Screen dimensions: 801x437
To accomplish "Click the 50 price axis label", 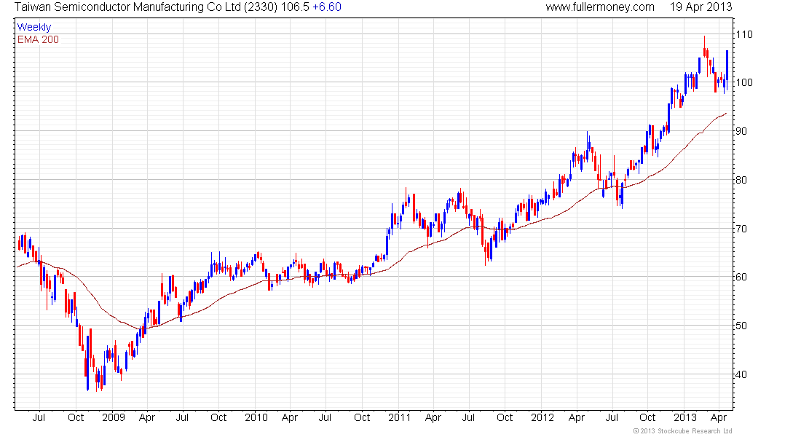I will (741, 326).
